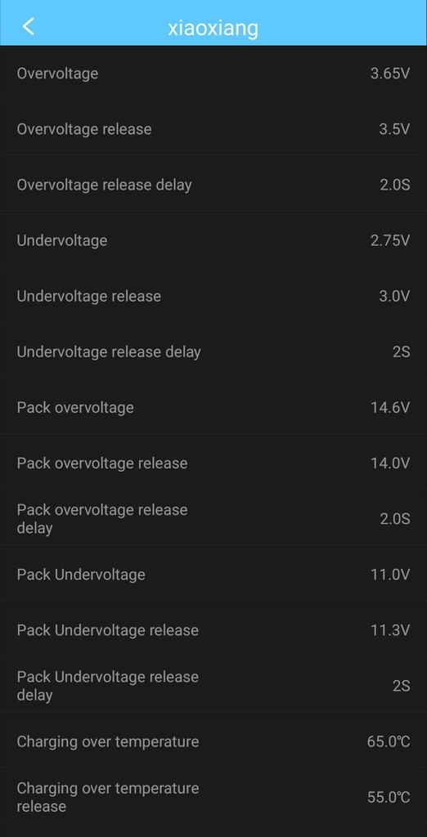Open Charging over temperature 65.0℃ setting
Viewport: 427px width, 837px height.
click(213, 742)
